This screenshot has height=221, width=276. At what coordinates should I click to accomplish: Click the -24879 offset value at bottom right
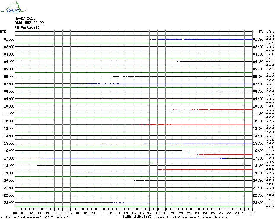[270, 206]
